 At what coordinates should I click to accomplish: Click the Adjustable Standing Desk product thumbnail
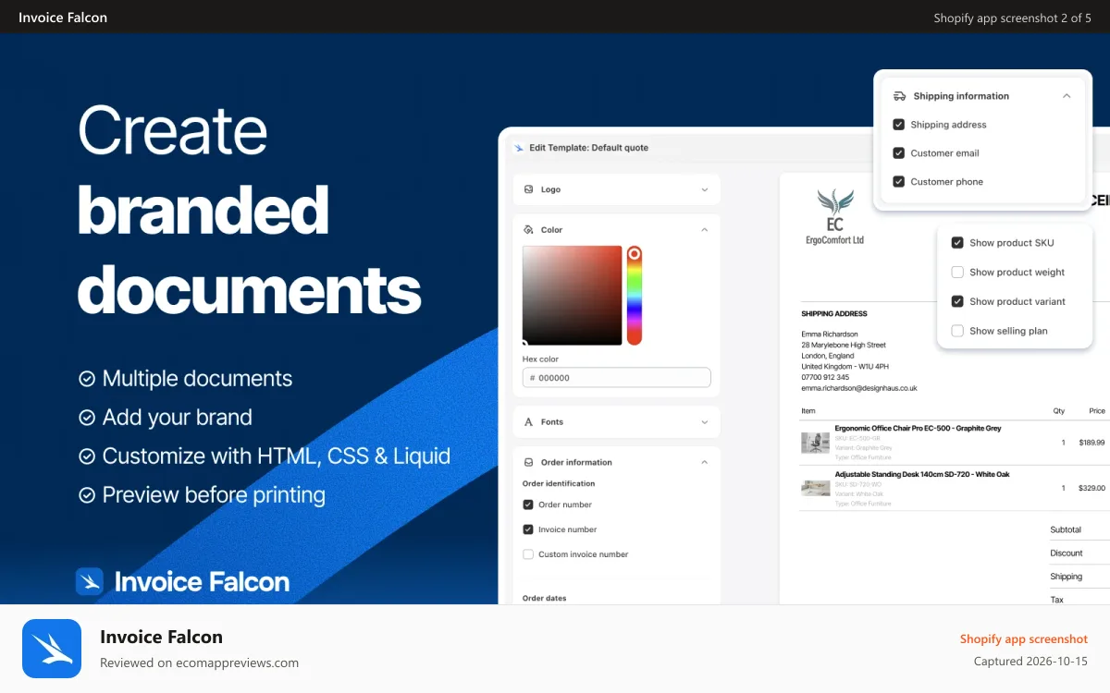(x=815, y=488)
